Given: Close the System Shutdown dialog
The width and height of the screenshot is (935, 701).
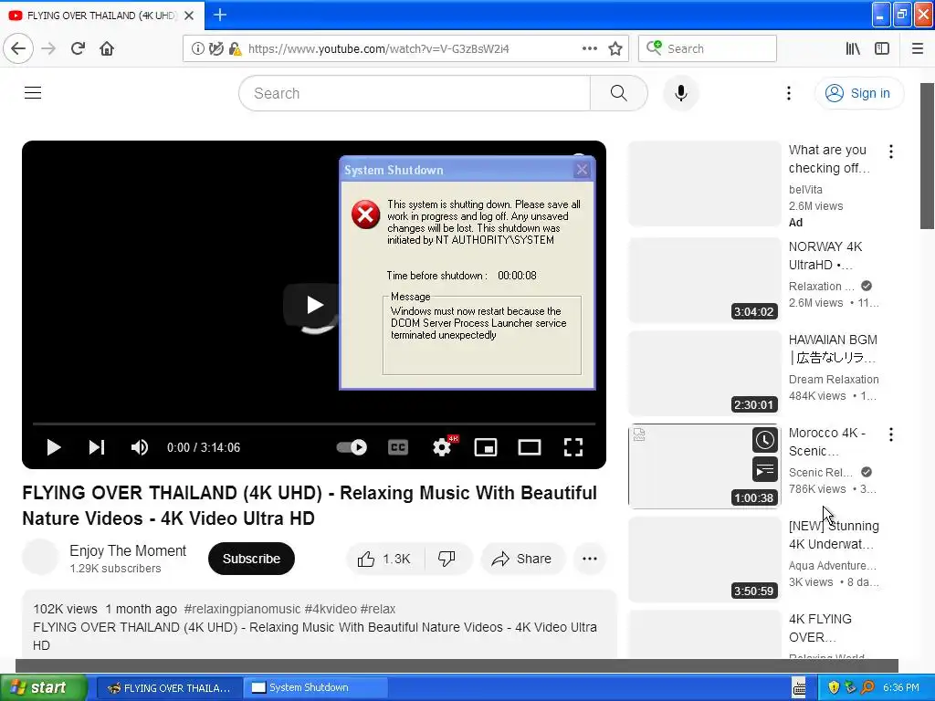Looking at the screenshot, I should (x=582, y=170).
